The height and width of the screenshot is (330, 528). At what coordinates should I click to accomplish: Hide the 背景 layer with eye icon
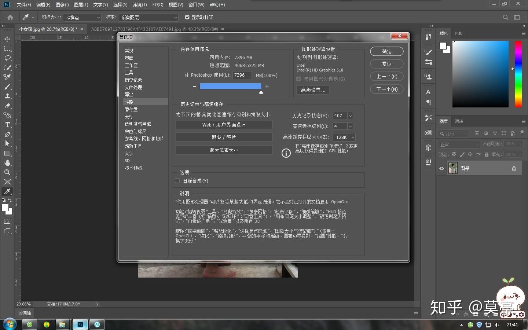point(441,169)
